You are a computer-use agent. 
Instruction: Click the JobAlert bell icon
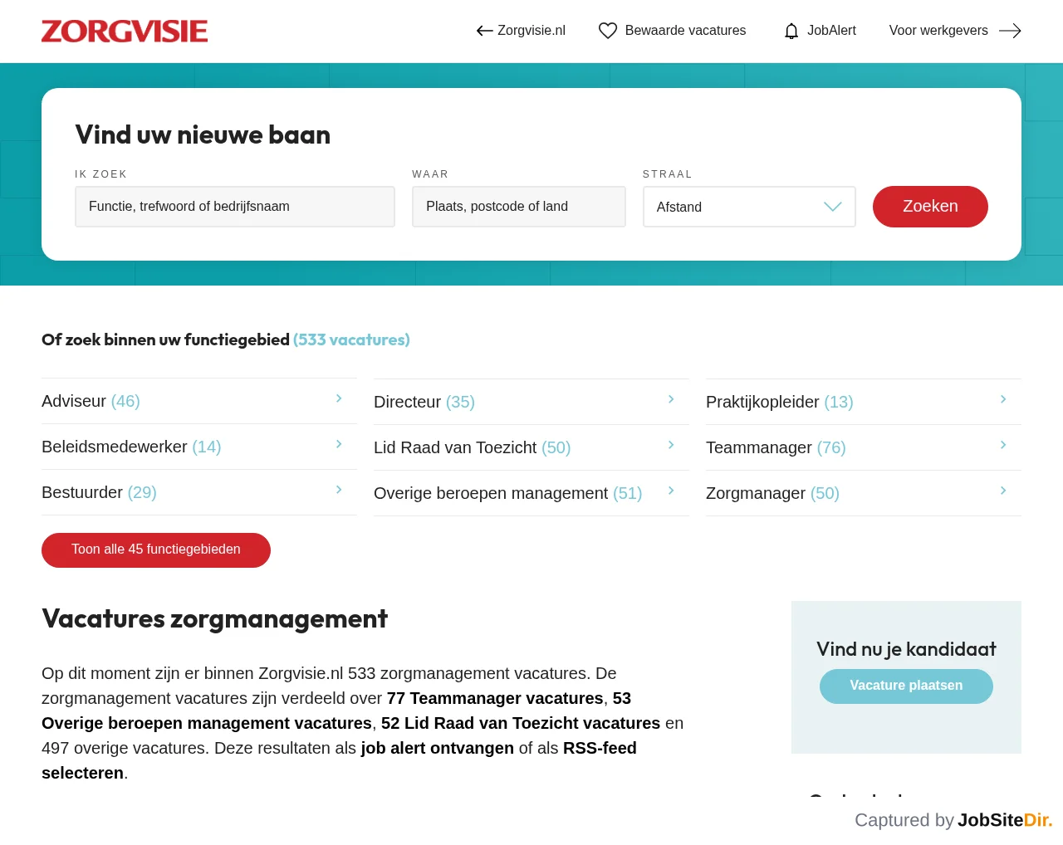pos(791,31)
